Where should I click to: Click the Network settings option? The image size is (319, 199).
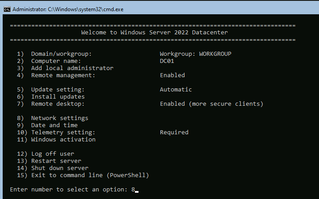[x=59, y=118]
